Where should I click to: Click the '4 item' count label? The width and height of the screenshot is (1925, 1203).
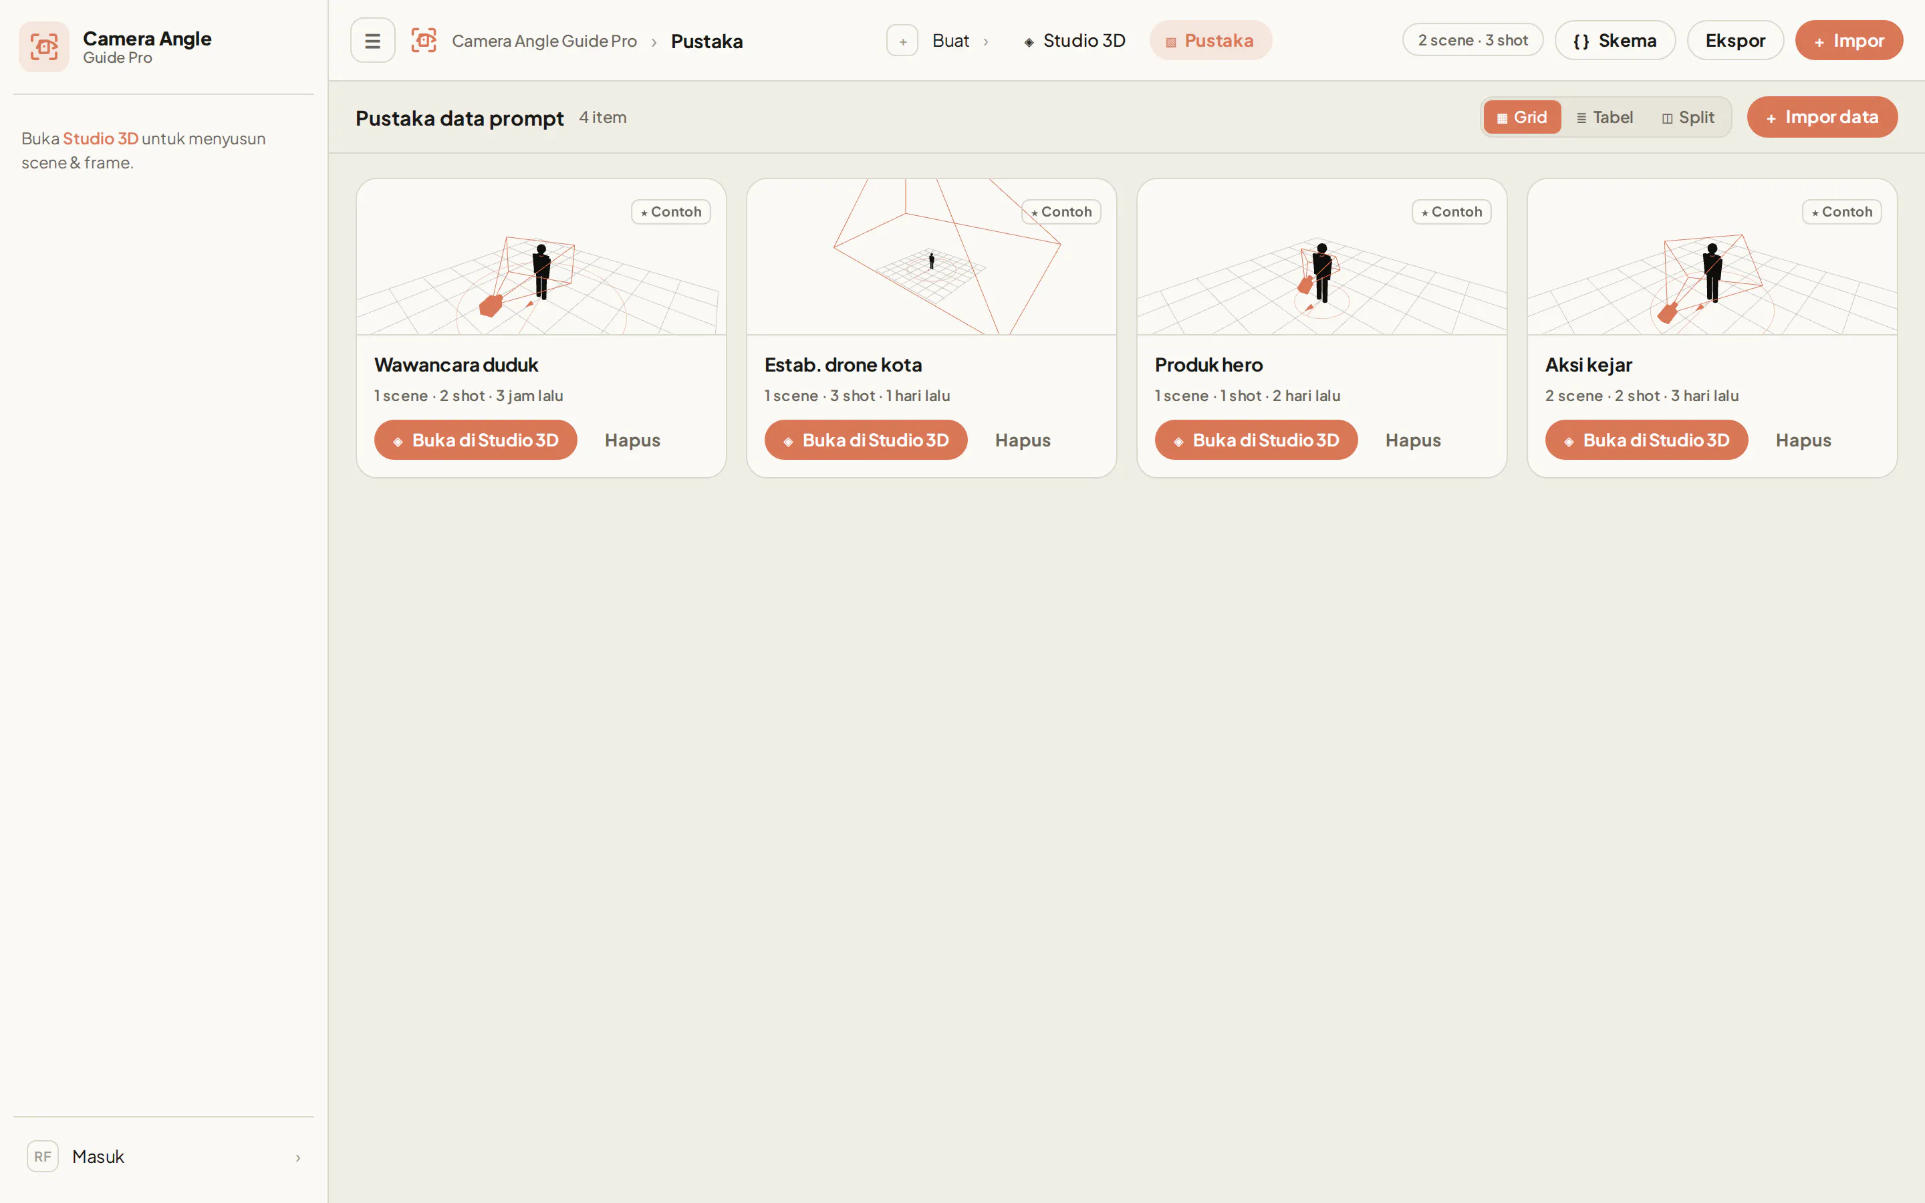603,118
